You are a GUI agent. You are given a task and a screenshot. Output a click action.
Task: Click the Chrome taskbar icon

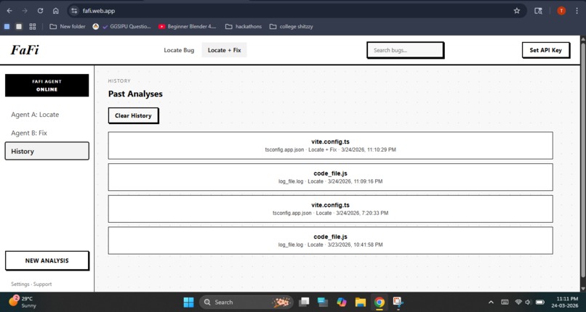pos(380,302)
